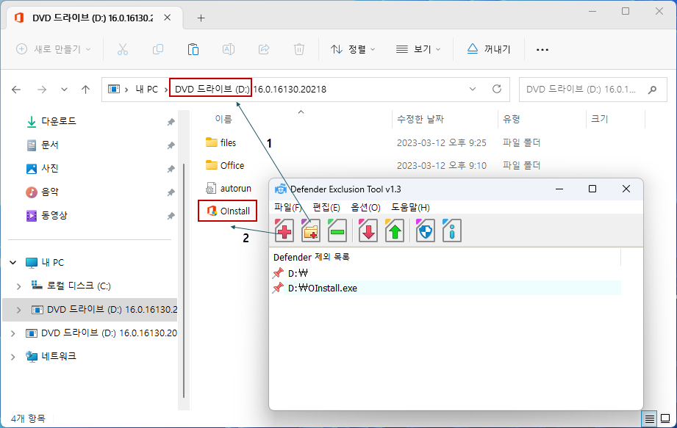Sort by 유형 column header
677x428 pixels.
click(x=511, y=119)
